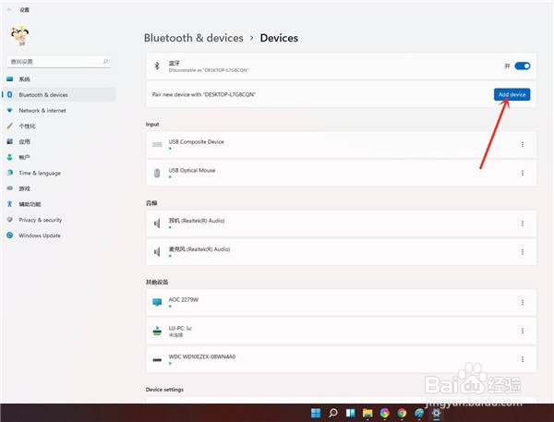Open more options for 耳机 Realtek Audio

(523, 223)
